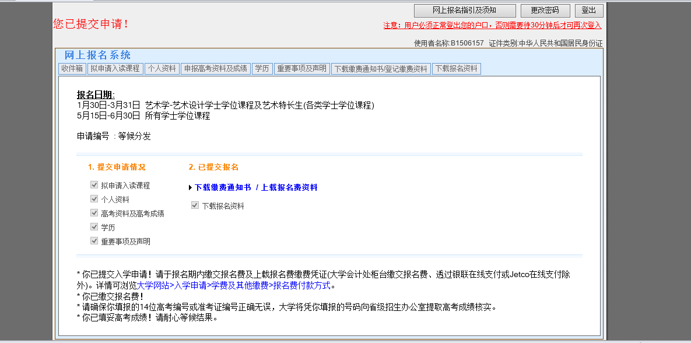Click the 你已缴交报名费！ line
The height and width of the screenshot is (343, 691).
click(x=110, y=296)
